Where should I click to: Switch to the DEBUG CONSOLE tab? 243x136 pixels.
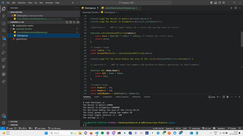(122, 97)
